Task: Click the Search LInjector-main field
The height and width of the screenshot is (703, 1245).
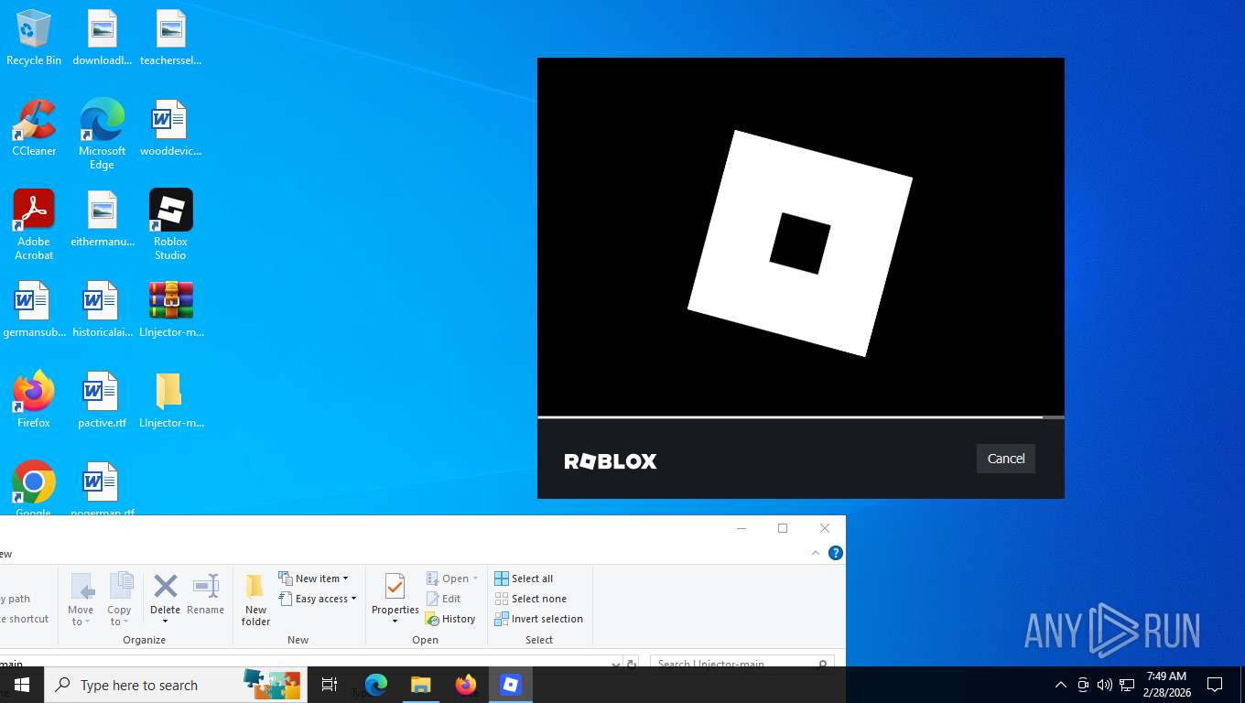Action: click(742, 664)
